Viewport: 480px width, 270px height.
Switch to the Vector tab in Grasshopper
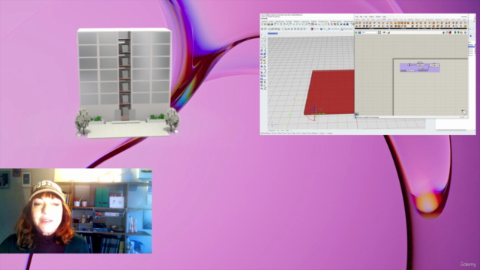pyautogui.click(x=373, y=19)
